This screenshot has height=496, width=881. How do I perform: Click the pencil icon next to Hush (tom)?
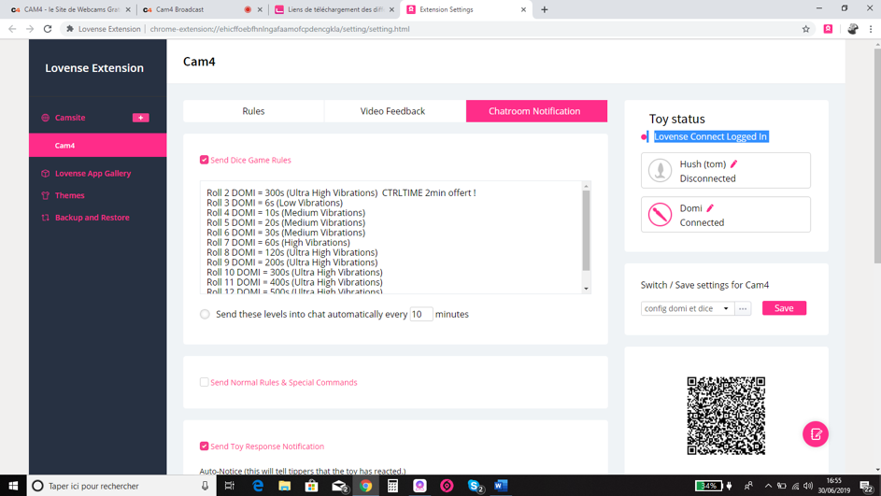734,164
